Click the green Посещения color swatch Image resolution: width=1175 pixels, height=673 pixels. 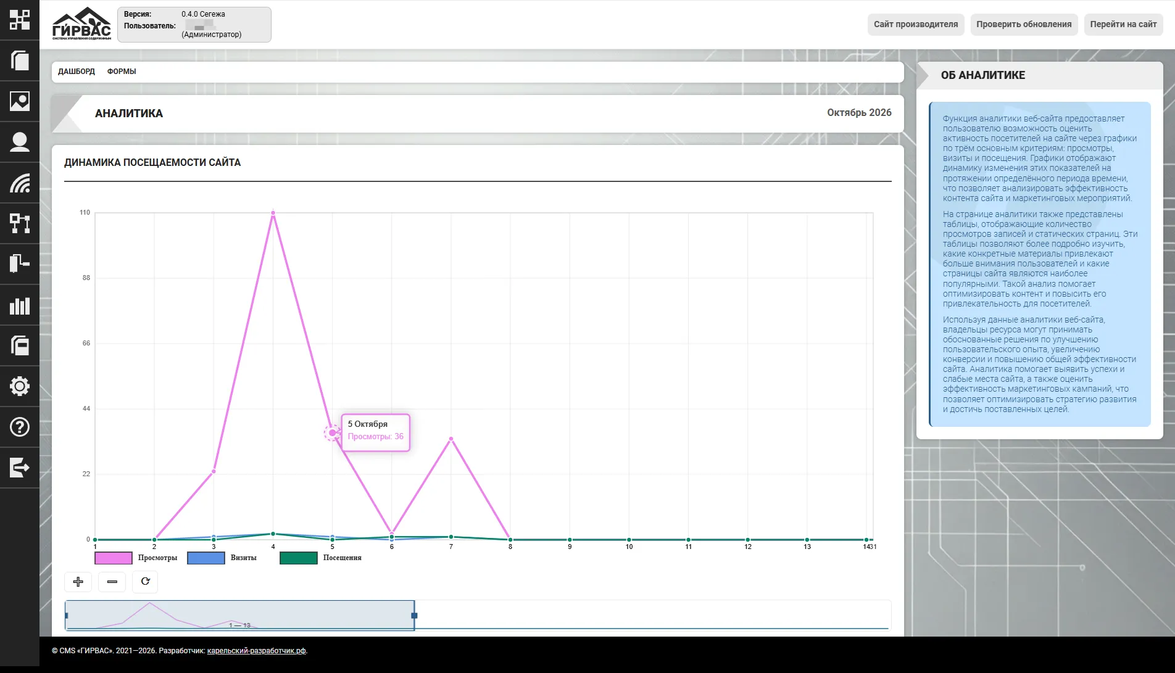[x=299, y=558]
